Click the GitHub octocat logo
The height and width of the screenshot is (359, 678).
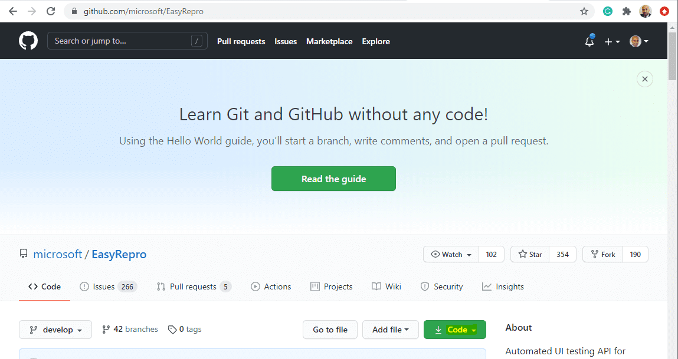tap(28, 41)
